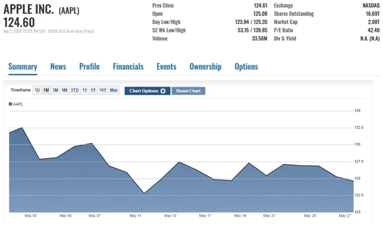Switch to the Options tab
This screenshot has width=383, height=226.
click(x=246, y=67)
